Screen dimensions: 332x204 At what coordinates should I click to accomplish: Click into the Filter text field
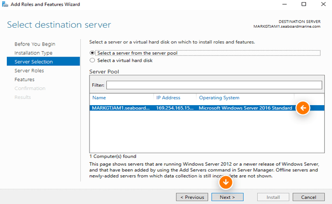pos(214,85)
